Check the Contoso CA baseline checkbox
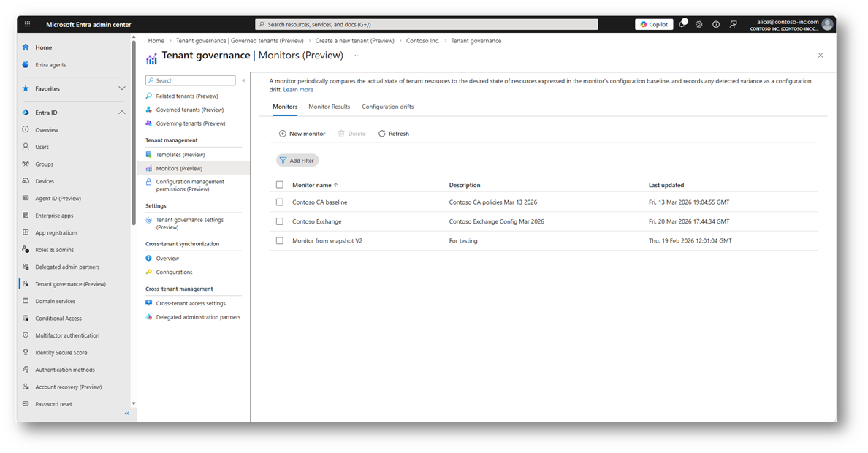Image resolution: width=868 pixels, height=453 pixels. pos(280,202)
